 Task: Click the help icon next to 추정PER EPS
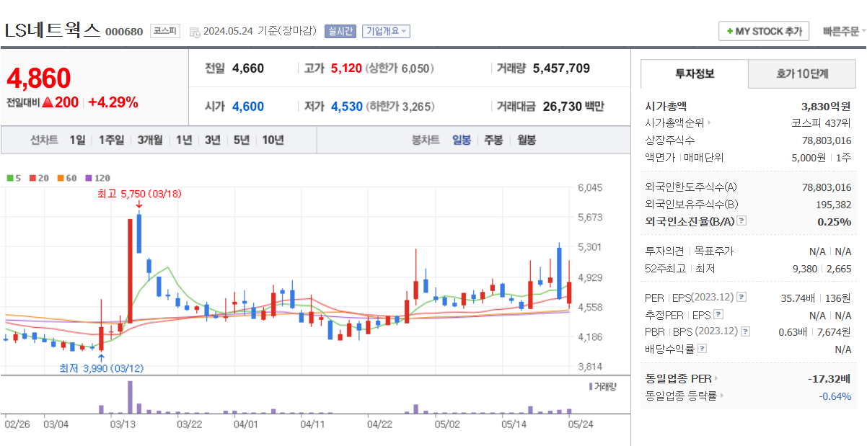pyautogui.click(x=718, y=315)
